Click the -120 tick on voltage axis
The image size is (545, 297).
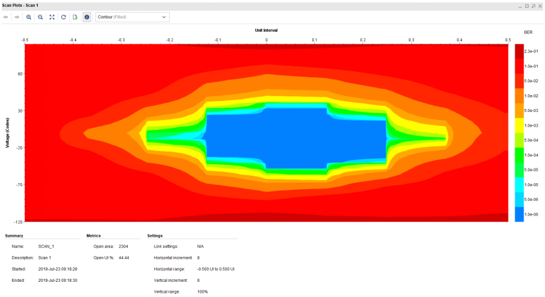[18, 222]
